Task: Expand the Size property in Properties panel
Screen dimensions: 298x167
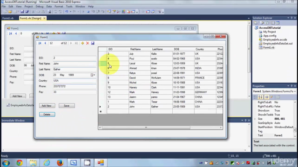Action: pyautogui.click(x=255, y=119)
